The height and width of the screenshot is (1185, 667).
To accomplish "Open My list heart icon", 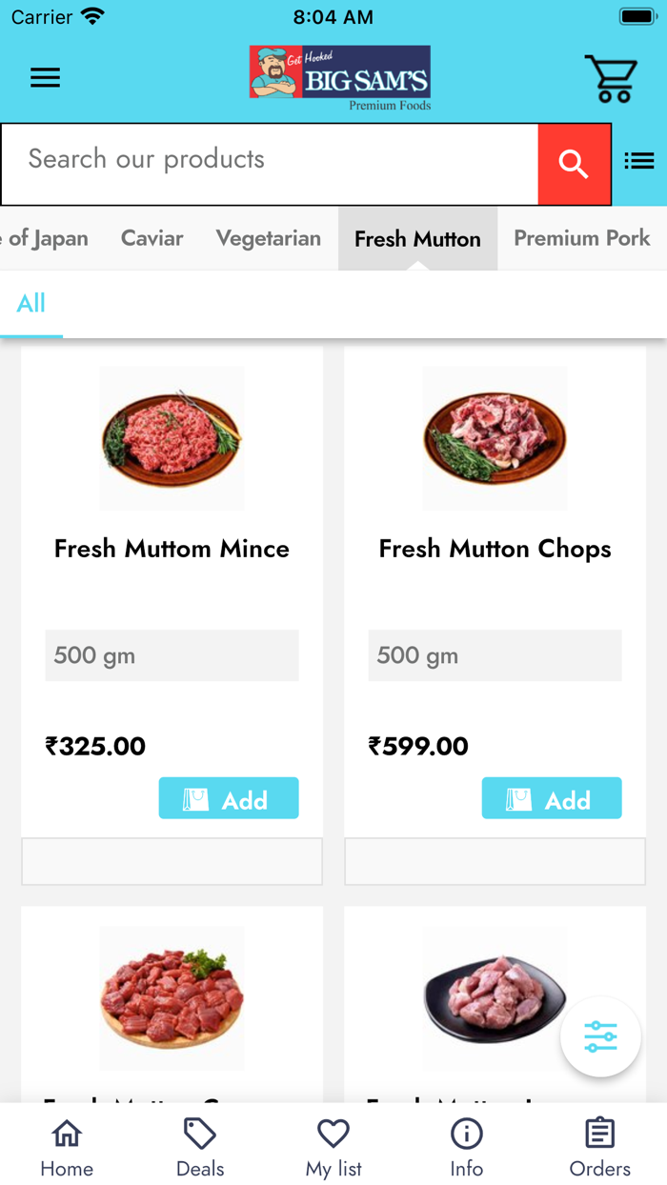I will (x=333, y=1148).
